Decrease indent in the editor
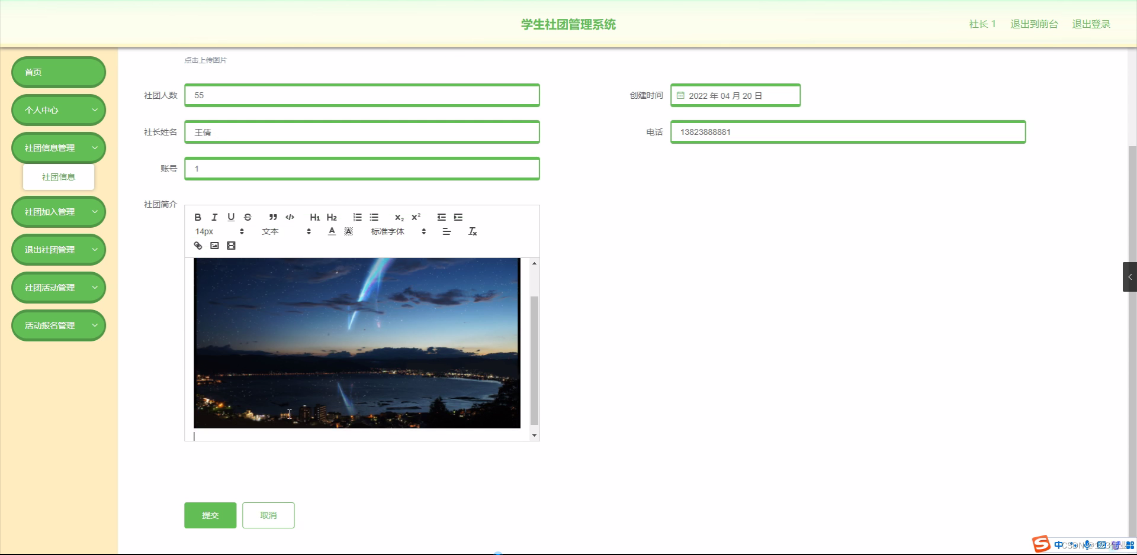Screen dimensions: 1137x555 (441, 217)
